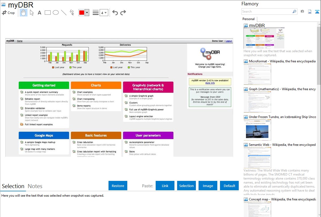321x217 pixels.
Task: Switch to the Notes tab
Action: coord(35,186)
